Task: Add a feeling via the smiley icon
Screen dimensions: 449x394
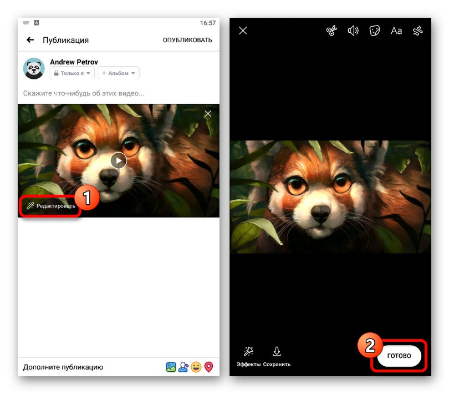Action: [196, 367]
